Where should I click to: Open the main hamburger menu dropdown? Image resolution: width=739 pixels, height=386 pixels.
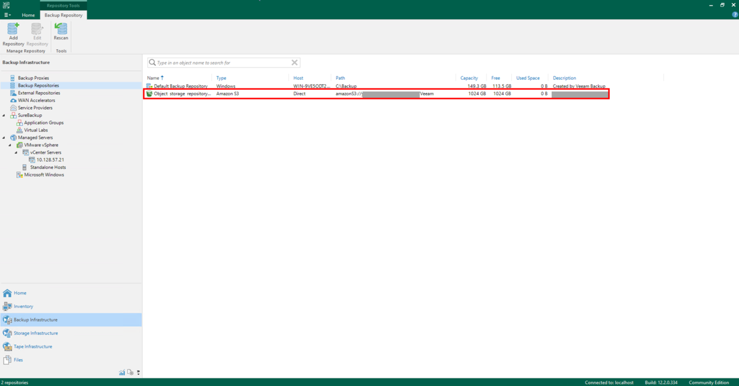[x=7, y=15]
